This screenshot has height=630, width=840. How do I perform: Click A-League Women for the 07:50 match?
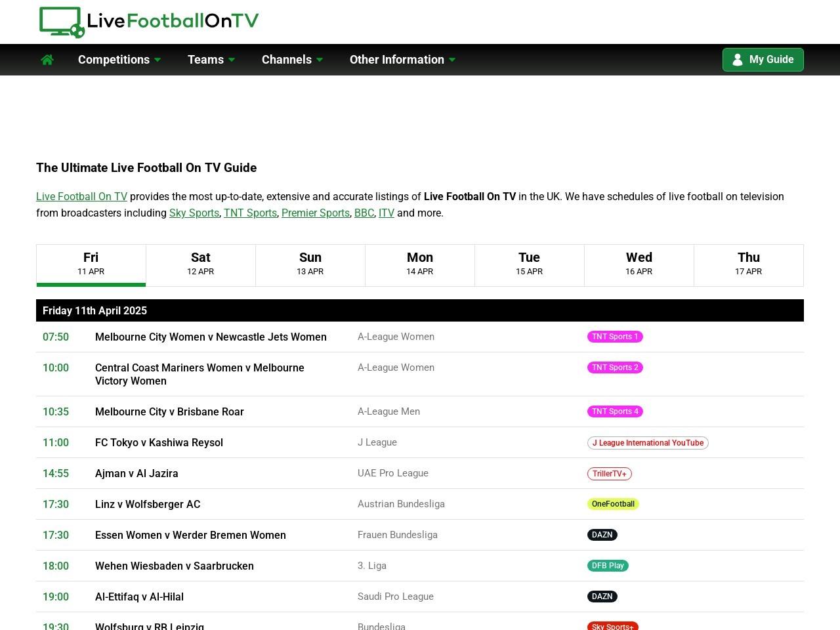[x=396, y=337]
